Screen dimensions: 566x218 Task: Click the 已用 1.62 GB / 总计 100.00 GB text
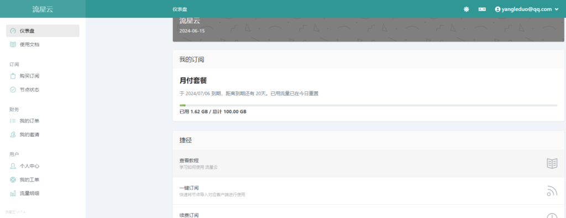pos(213,112)
